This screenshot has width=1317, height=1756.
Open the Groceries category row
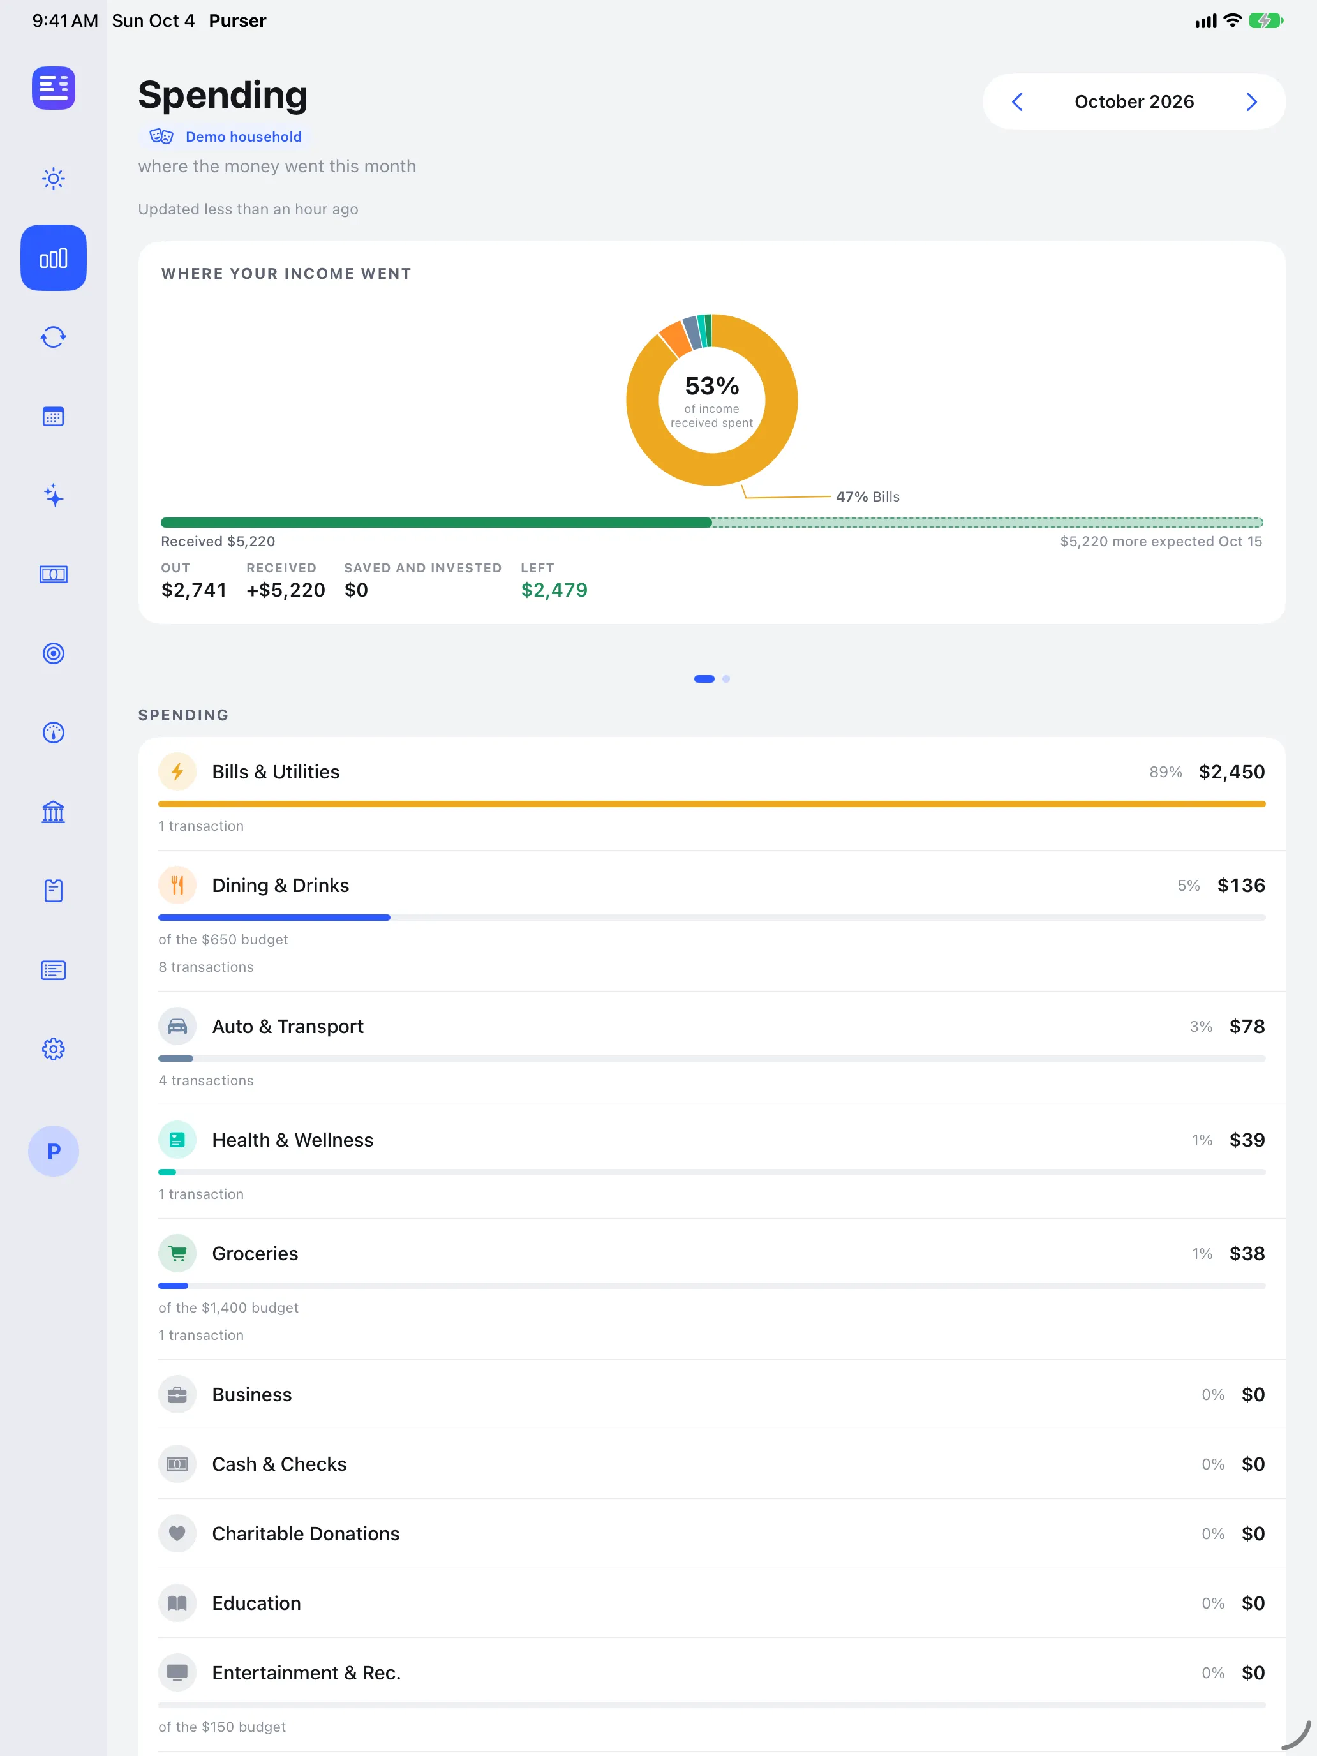click(712, 1289)
